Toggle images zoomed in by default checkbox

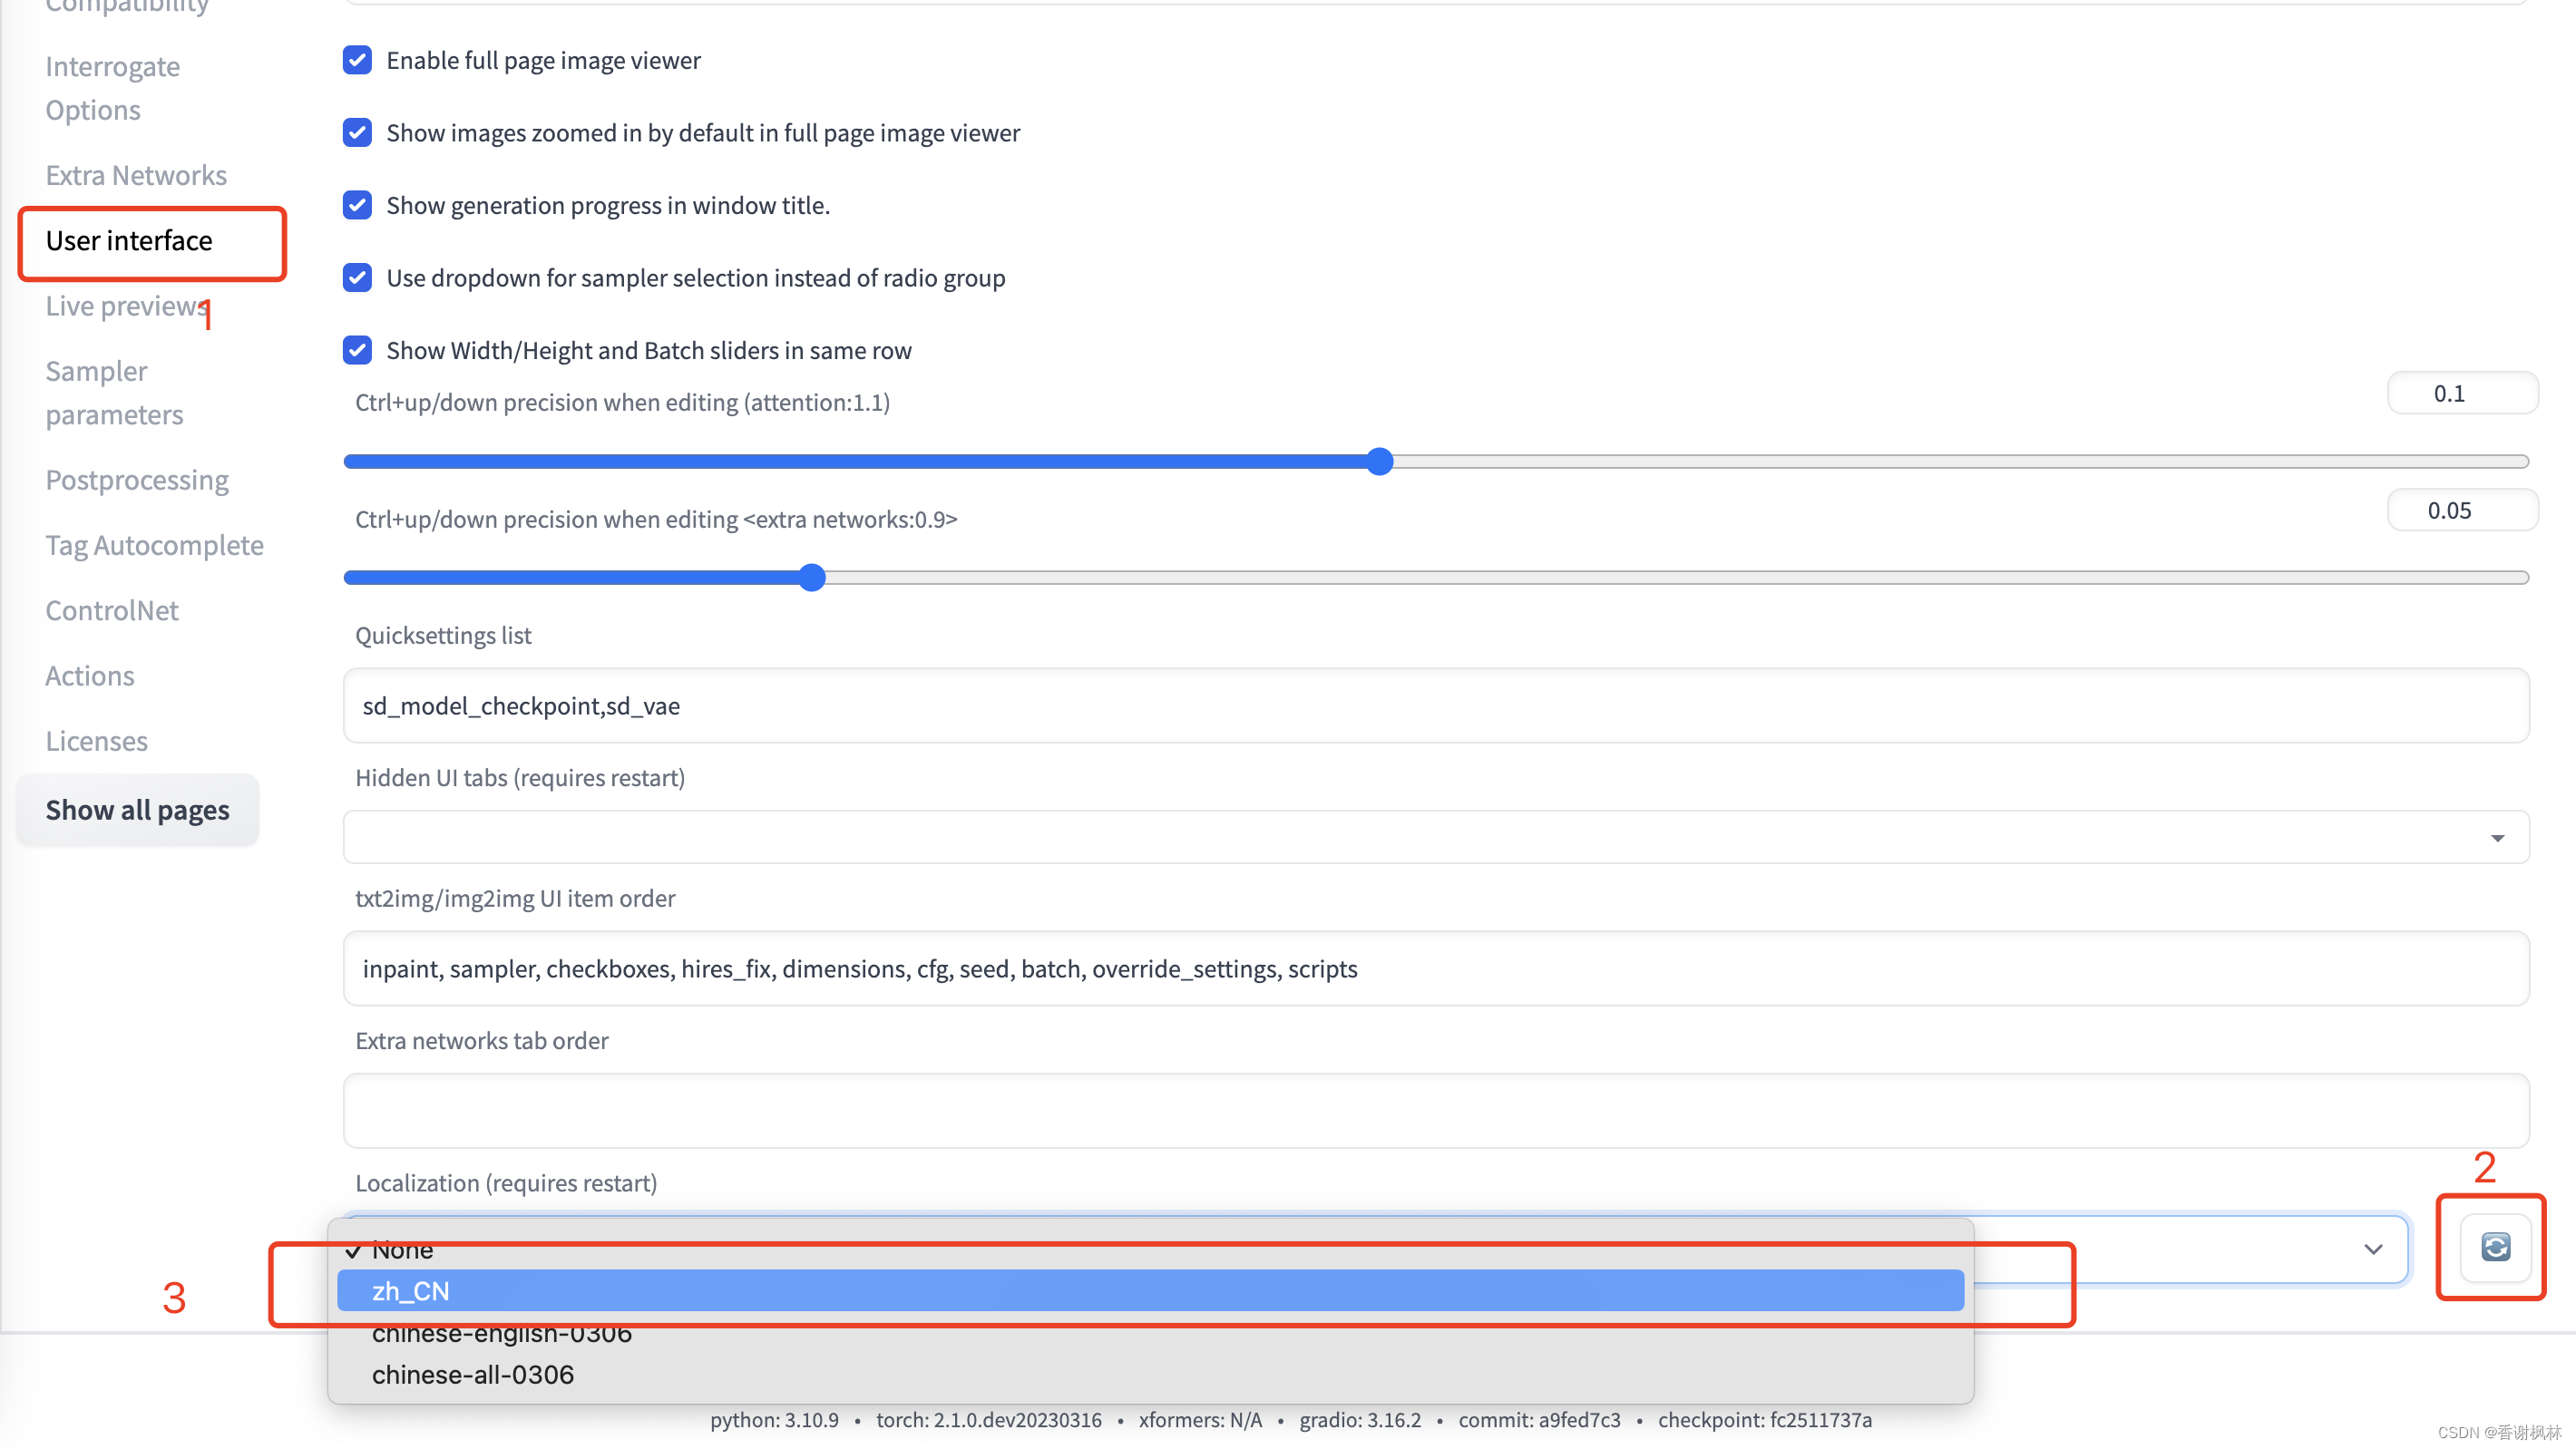click(x=358, y=132)
